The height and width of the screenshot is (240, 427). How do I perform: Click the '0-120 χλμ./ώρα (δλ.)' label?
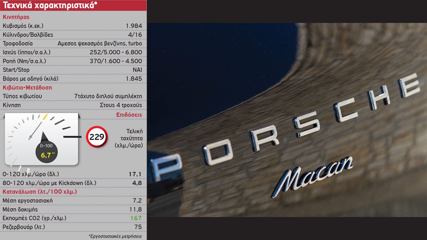pyautogui.click(x=31, y=174)
